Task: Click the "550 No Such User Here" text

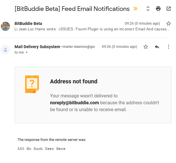Action: 41,149
